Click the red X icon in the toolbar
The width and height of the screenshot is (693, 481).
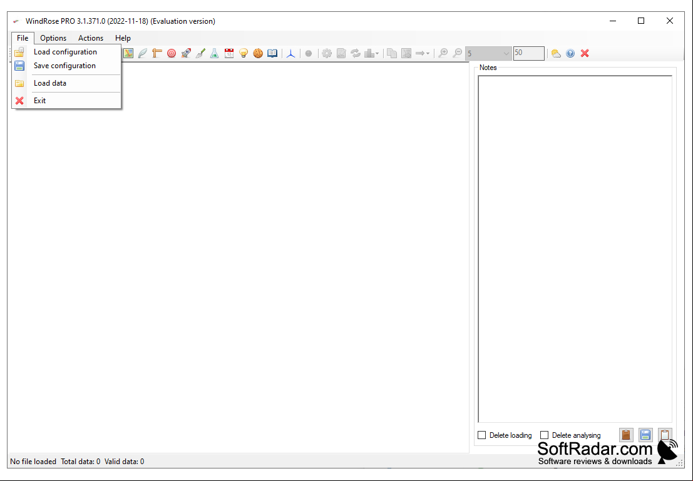[585, 53]
